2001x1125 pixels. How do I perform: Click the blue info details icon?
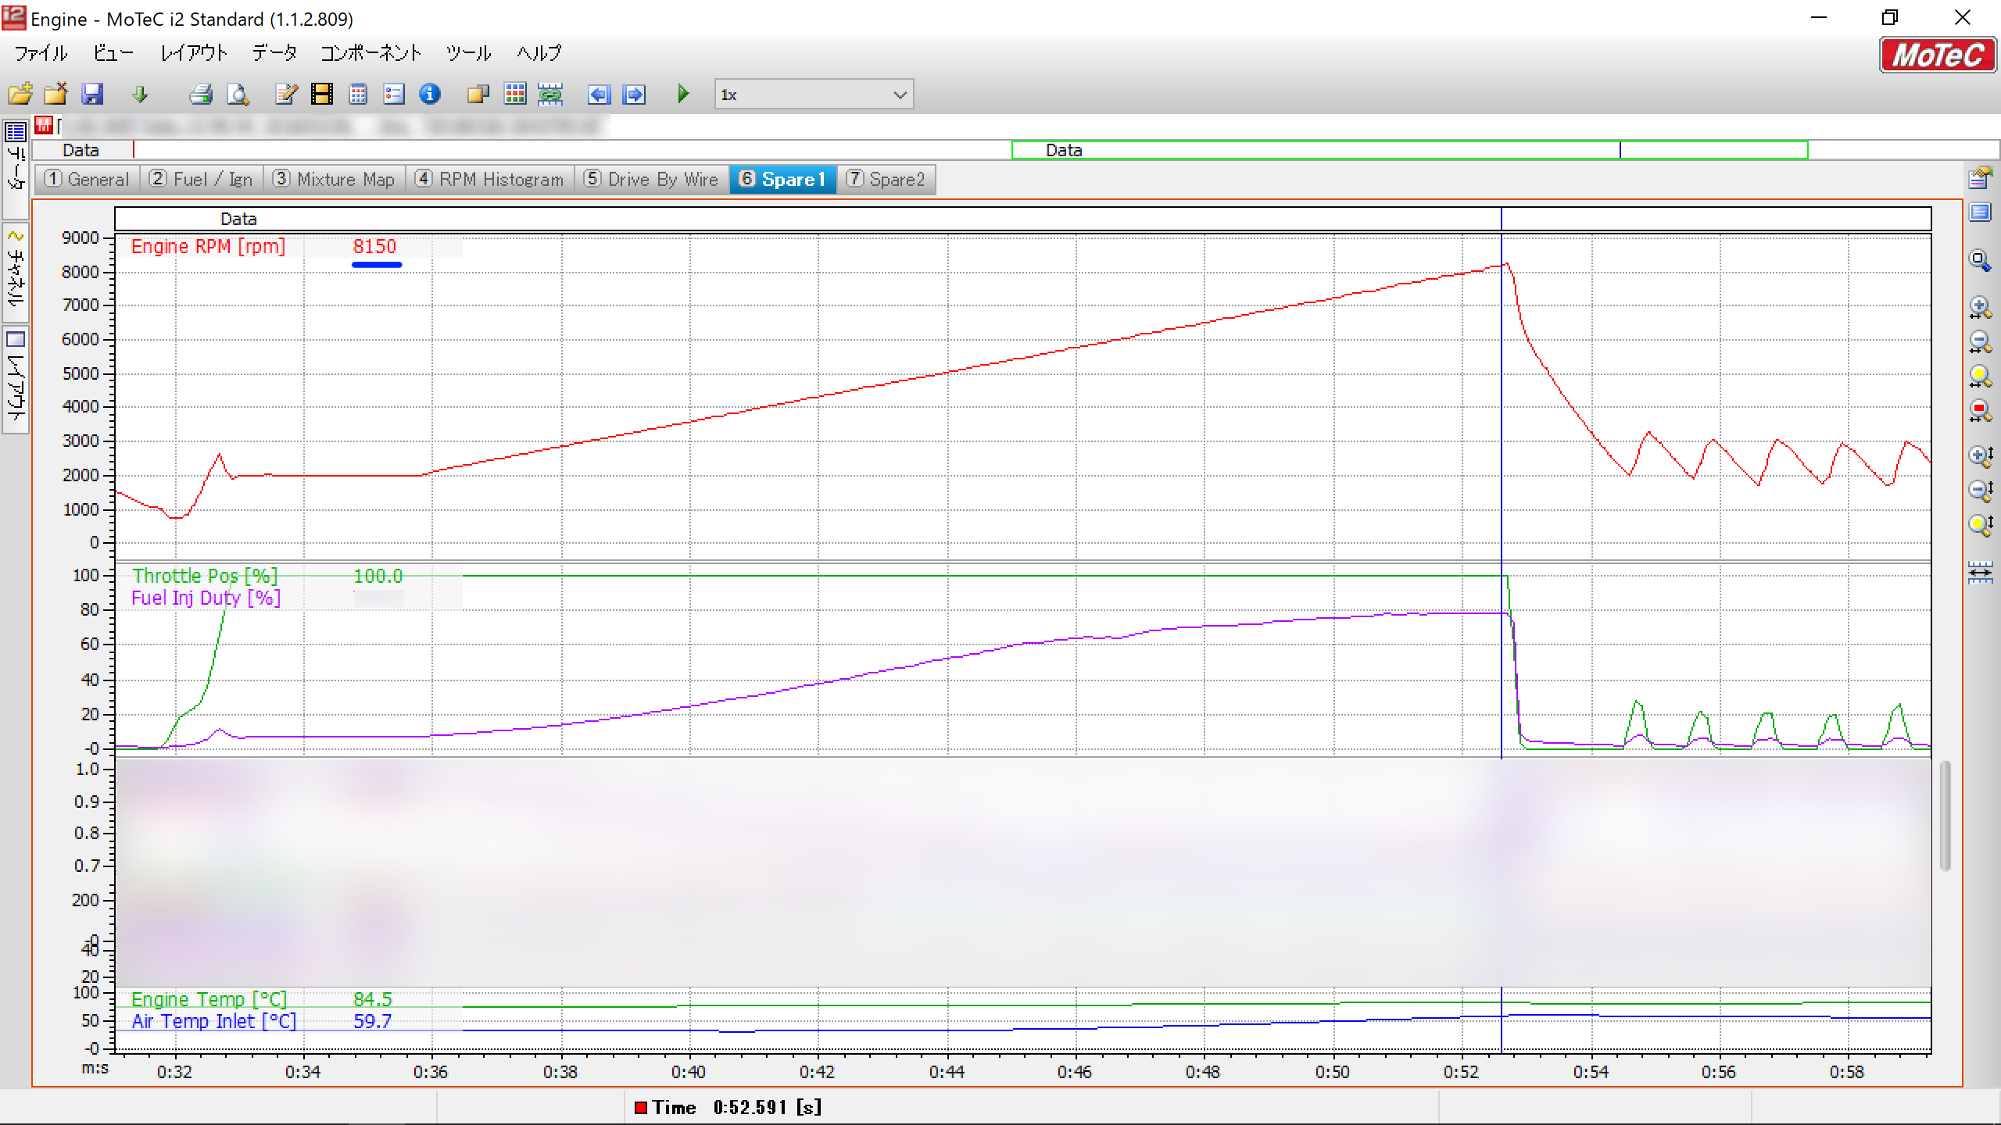tap(430, 95)
